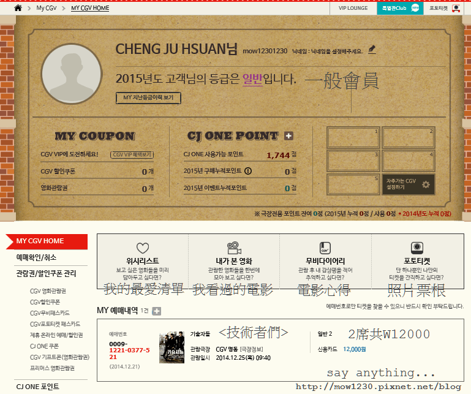471x394 pixels.
Task: Open the 특별관Club tab
Action: click(x=400, y=8)
